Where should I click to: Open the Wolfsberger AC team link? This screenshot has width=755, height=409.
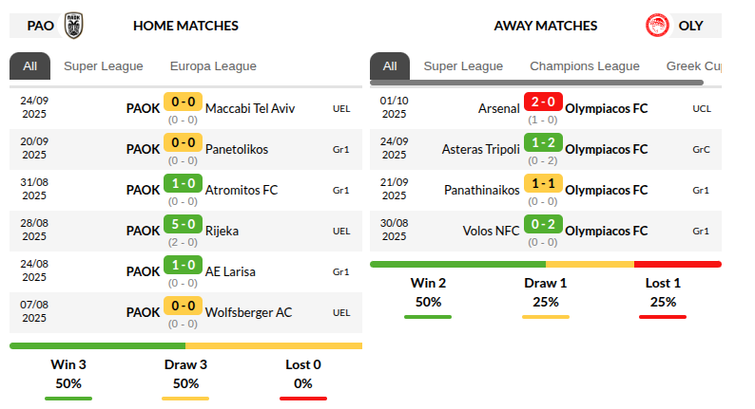click(248, 312)
